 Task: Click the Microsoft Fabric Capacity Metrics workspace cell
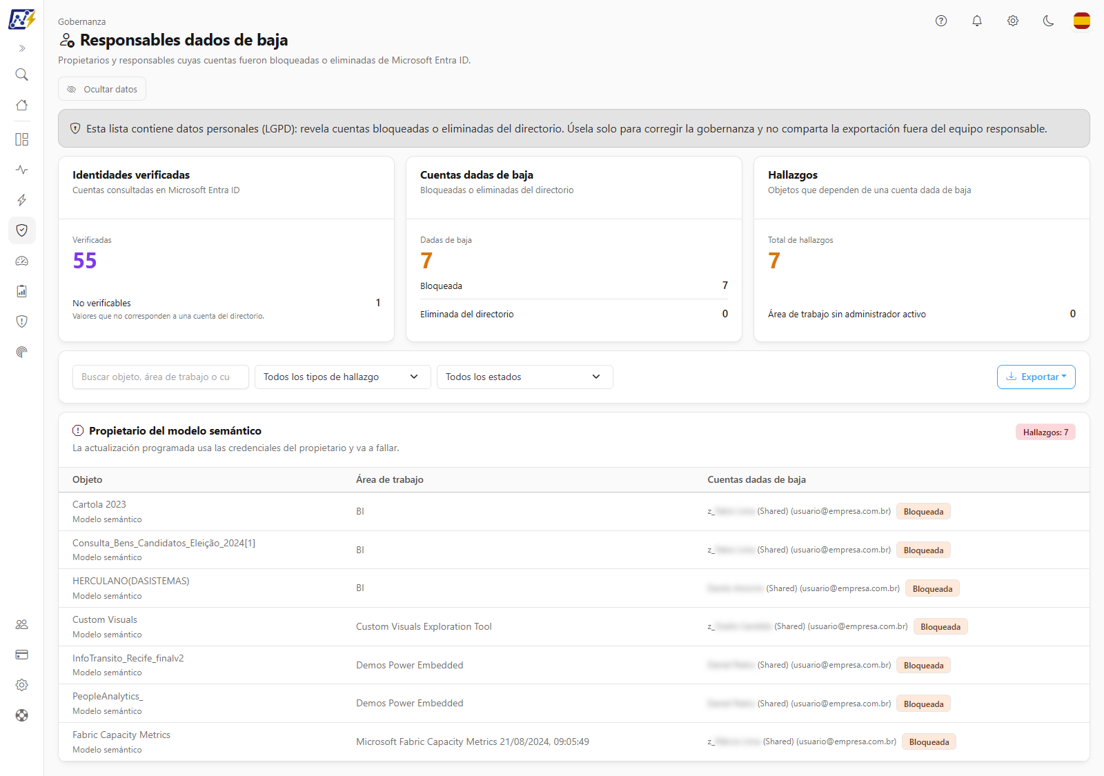(473, 742)
